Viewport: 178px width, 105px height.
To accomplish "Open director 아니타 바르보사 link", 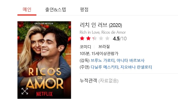I will 130,60.
